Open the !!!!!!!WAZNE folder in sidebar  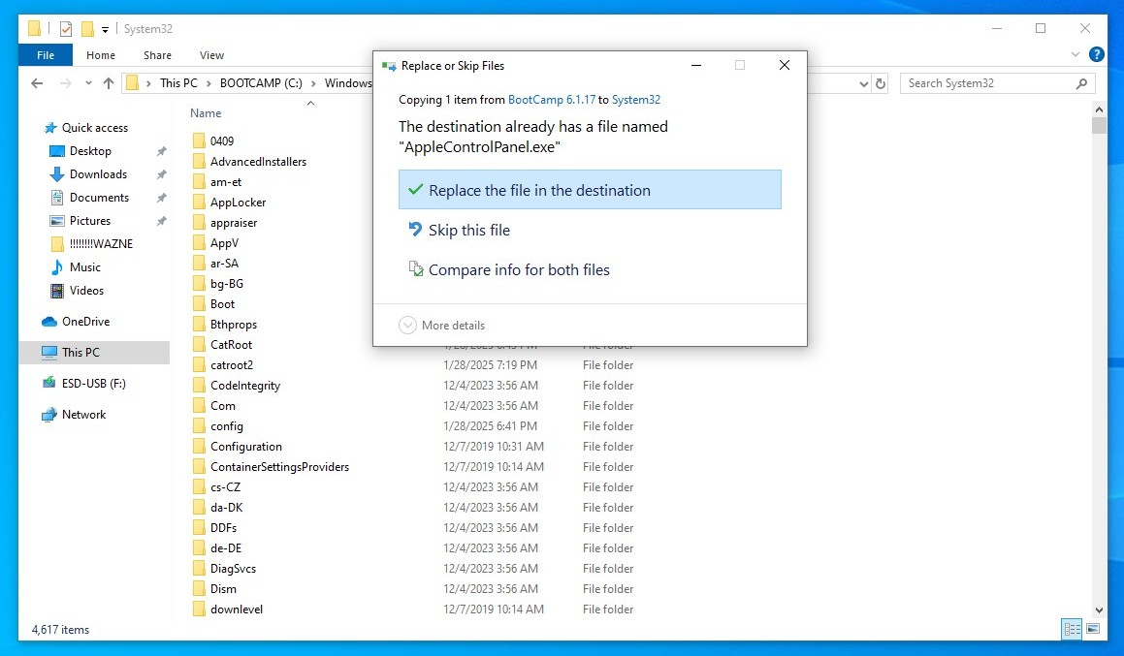click(x=101, y=243)
